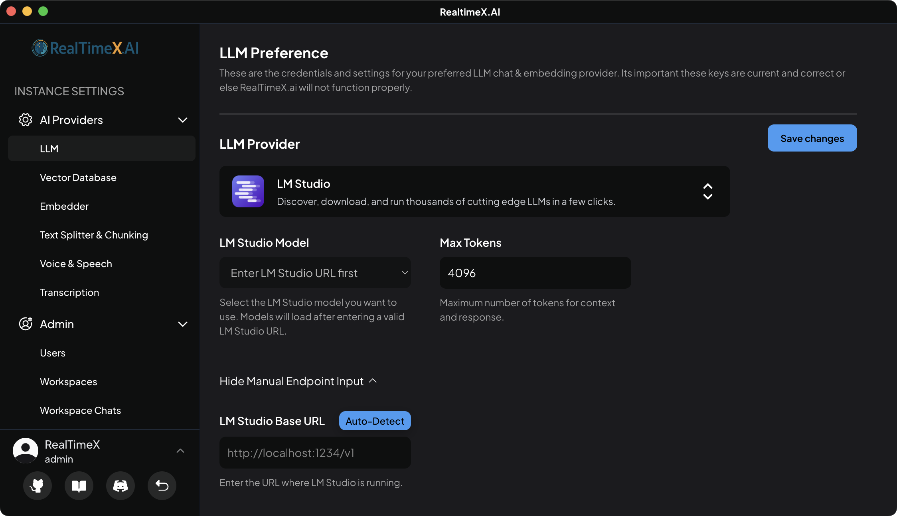Viewport: 897px width, 516px height.
Task: Open the LM Studio Model dropdown
Action: (315, 273)
